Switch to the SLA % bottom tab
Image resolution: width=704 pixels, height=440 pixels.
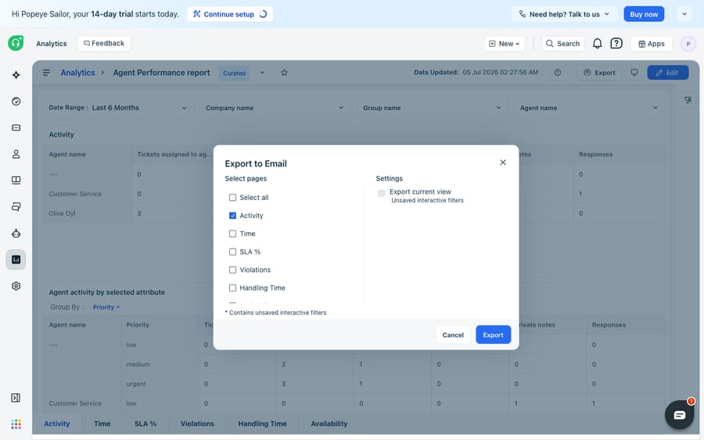(145, 424)
